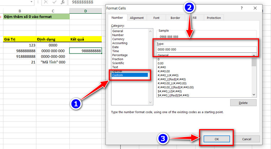Select Text category
Viewport: 271px width, 149px height.
coord(115,67)
